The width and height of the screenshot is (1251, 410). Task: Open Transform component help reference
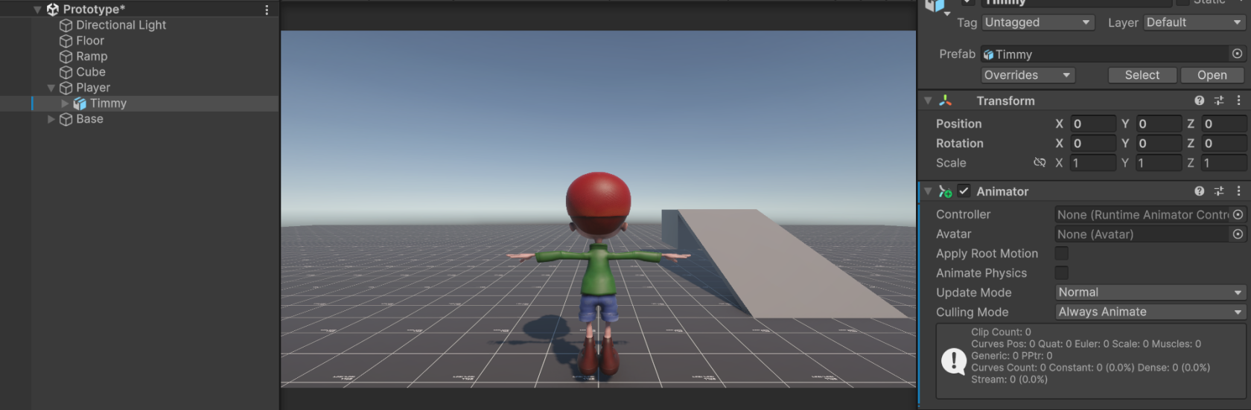1199,100
